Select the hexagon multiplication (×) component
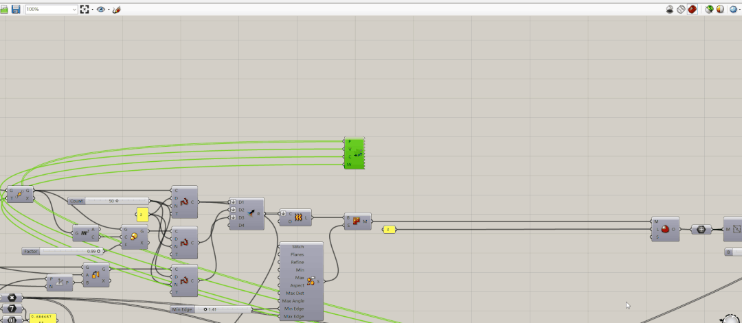Image resolution: width=742 pixels, height=323 pixels. tap(12, 298)
